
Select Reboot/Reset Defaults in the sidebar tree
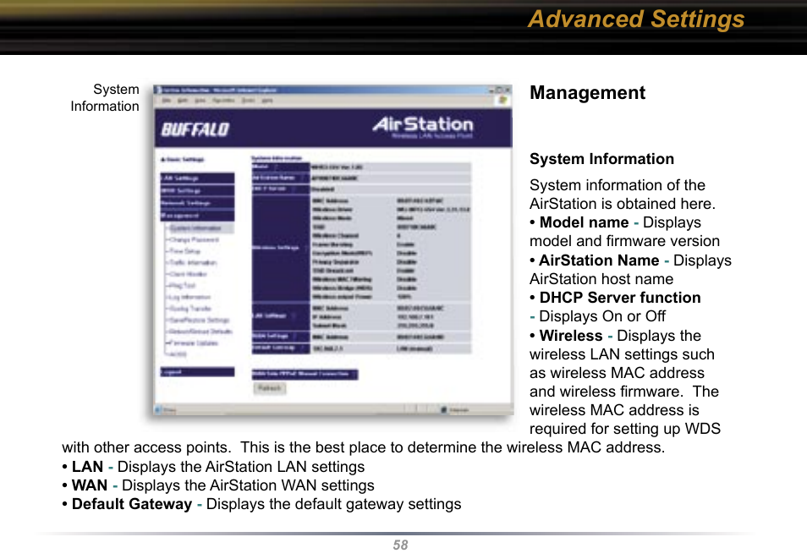coord(201,332)
